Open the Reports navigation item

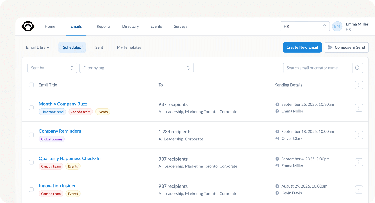(103, 26)
